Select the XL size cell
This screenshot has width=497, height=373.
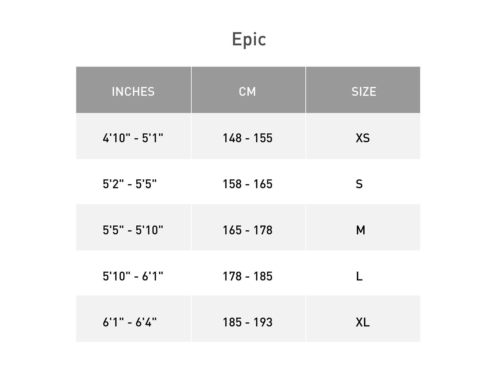[362, 322]
